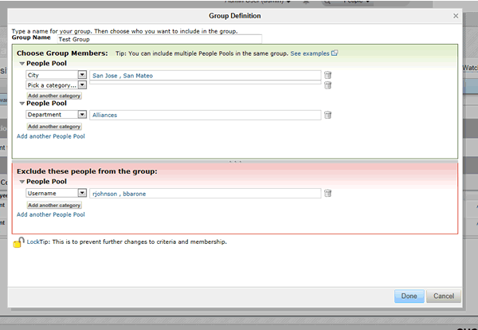Open external link icon beside See examples
This screenshot has width=478, height=330.
[x=335, y=53]
